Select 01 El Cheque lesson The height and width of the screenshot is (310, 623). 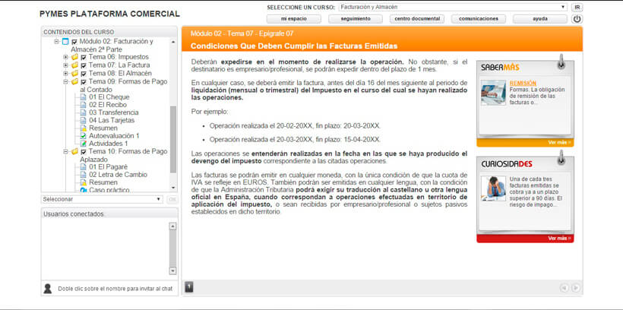tap(109, 97)
